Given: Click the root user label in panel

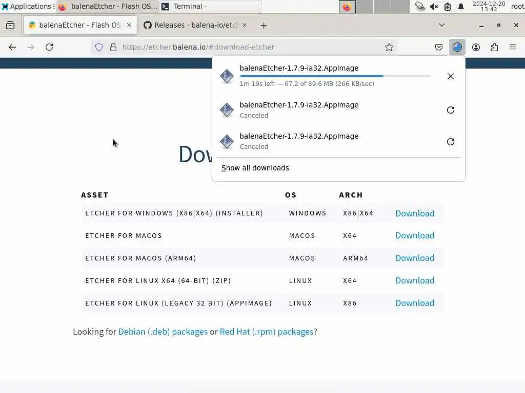Looking at the screenshot, I should 517,6.
